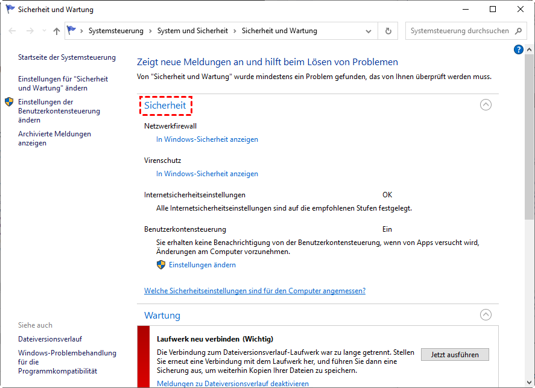Minimize the Sicherheit und Wartung window
Screen dimensions: 535x388
pos(466,9)
